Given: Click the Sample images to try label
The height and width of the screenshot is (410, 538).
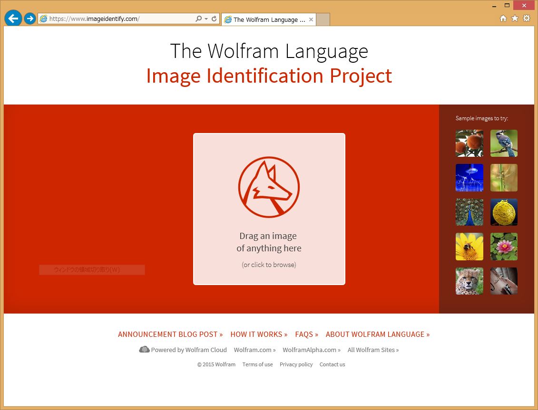Looking at the screenshot, I should pos(482,118).
